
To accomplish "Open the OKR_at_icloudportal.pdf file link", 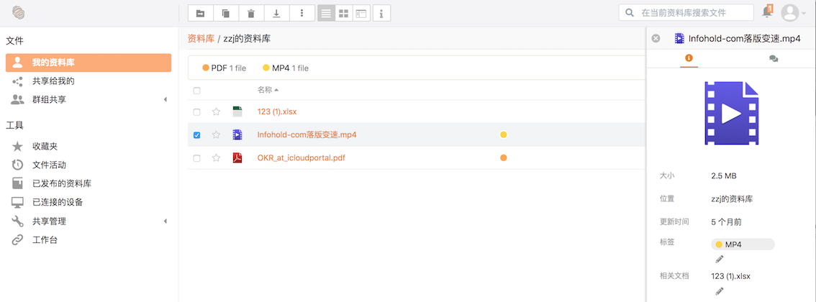I will (x=302, y=158).
